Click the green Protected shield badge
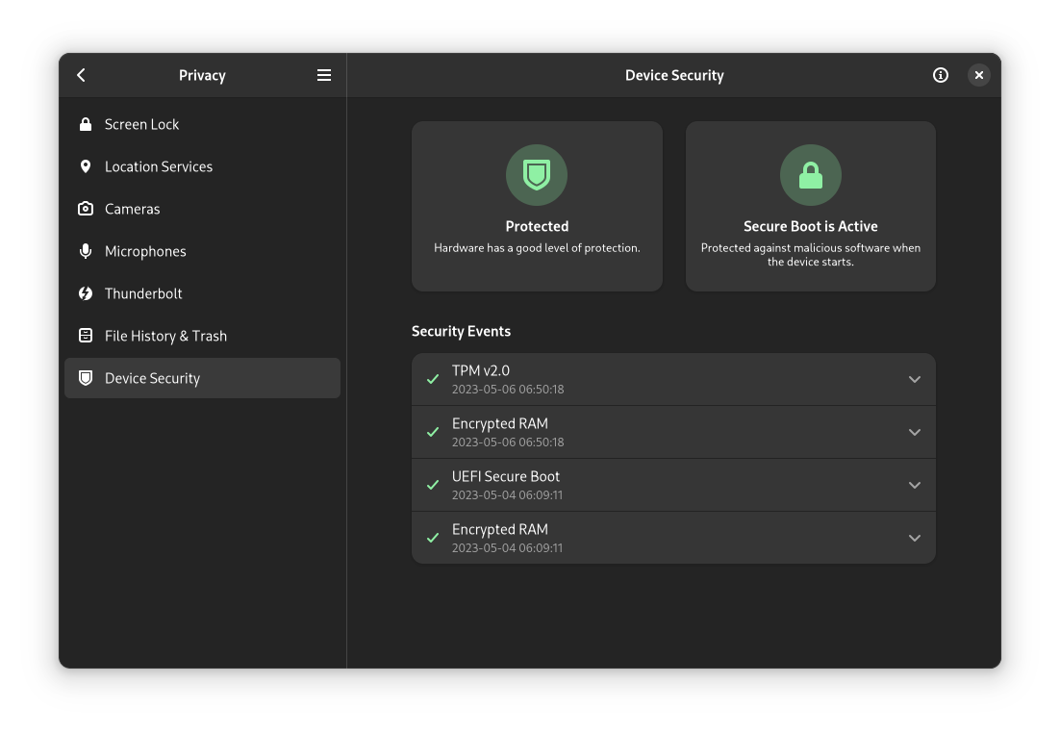 537,175
